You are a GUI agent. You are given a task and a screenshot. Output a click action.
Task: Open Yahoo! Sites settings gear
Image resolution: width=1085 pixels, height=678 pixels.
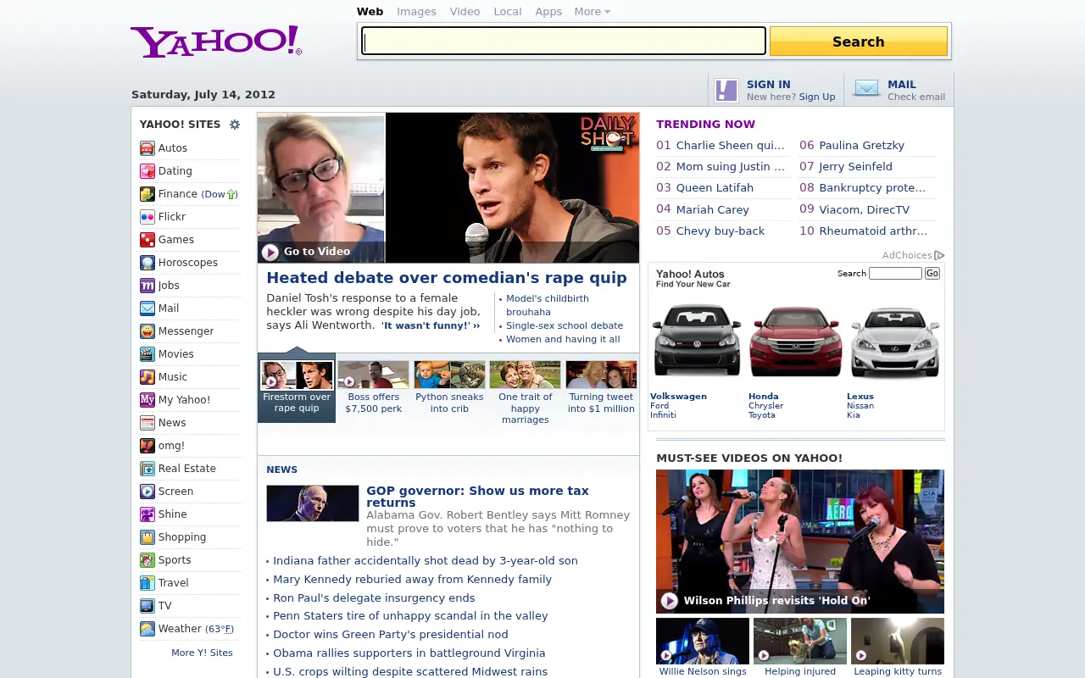(x=235, y=125)
